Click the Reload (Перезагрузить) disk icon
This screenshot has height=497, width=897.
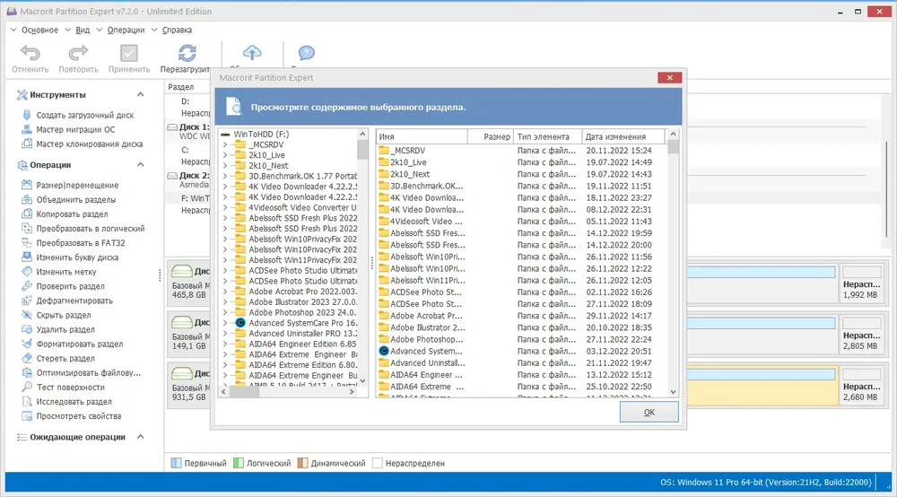(x=187, y=53)
